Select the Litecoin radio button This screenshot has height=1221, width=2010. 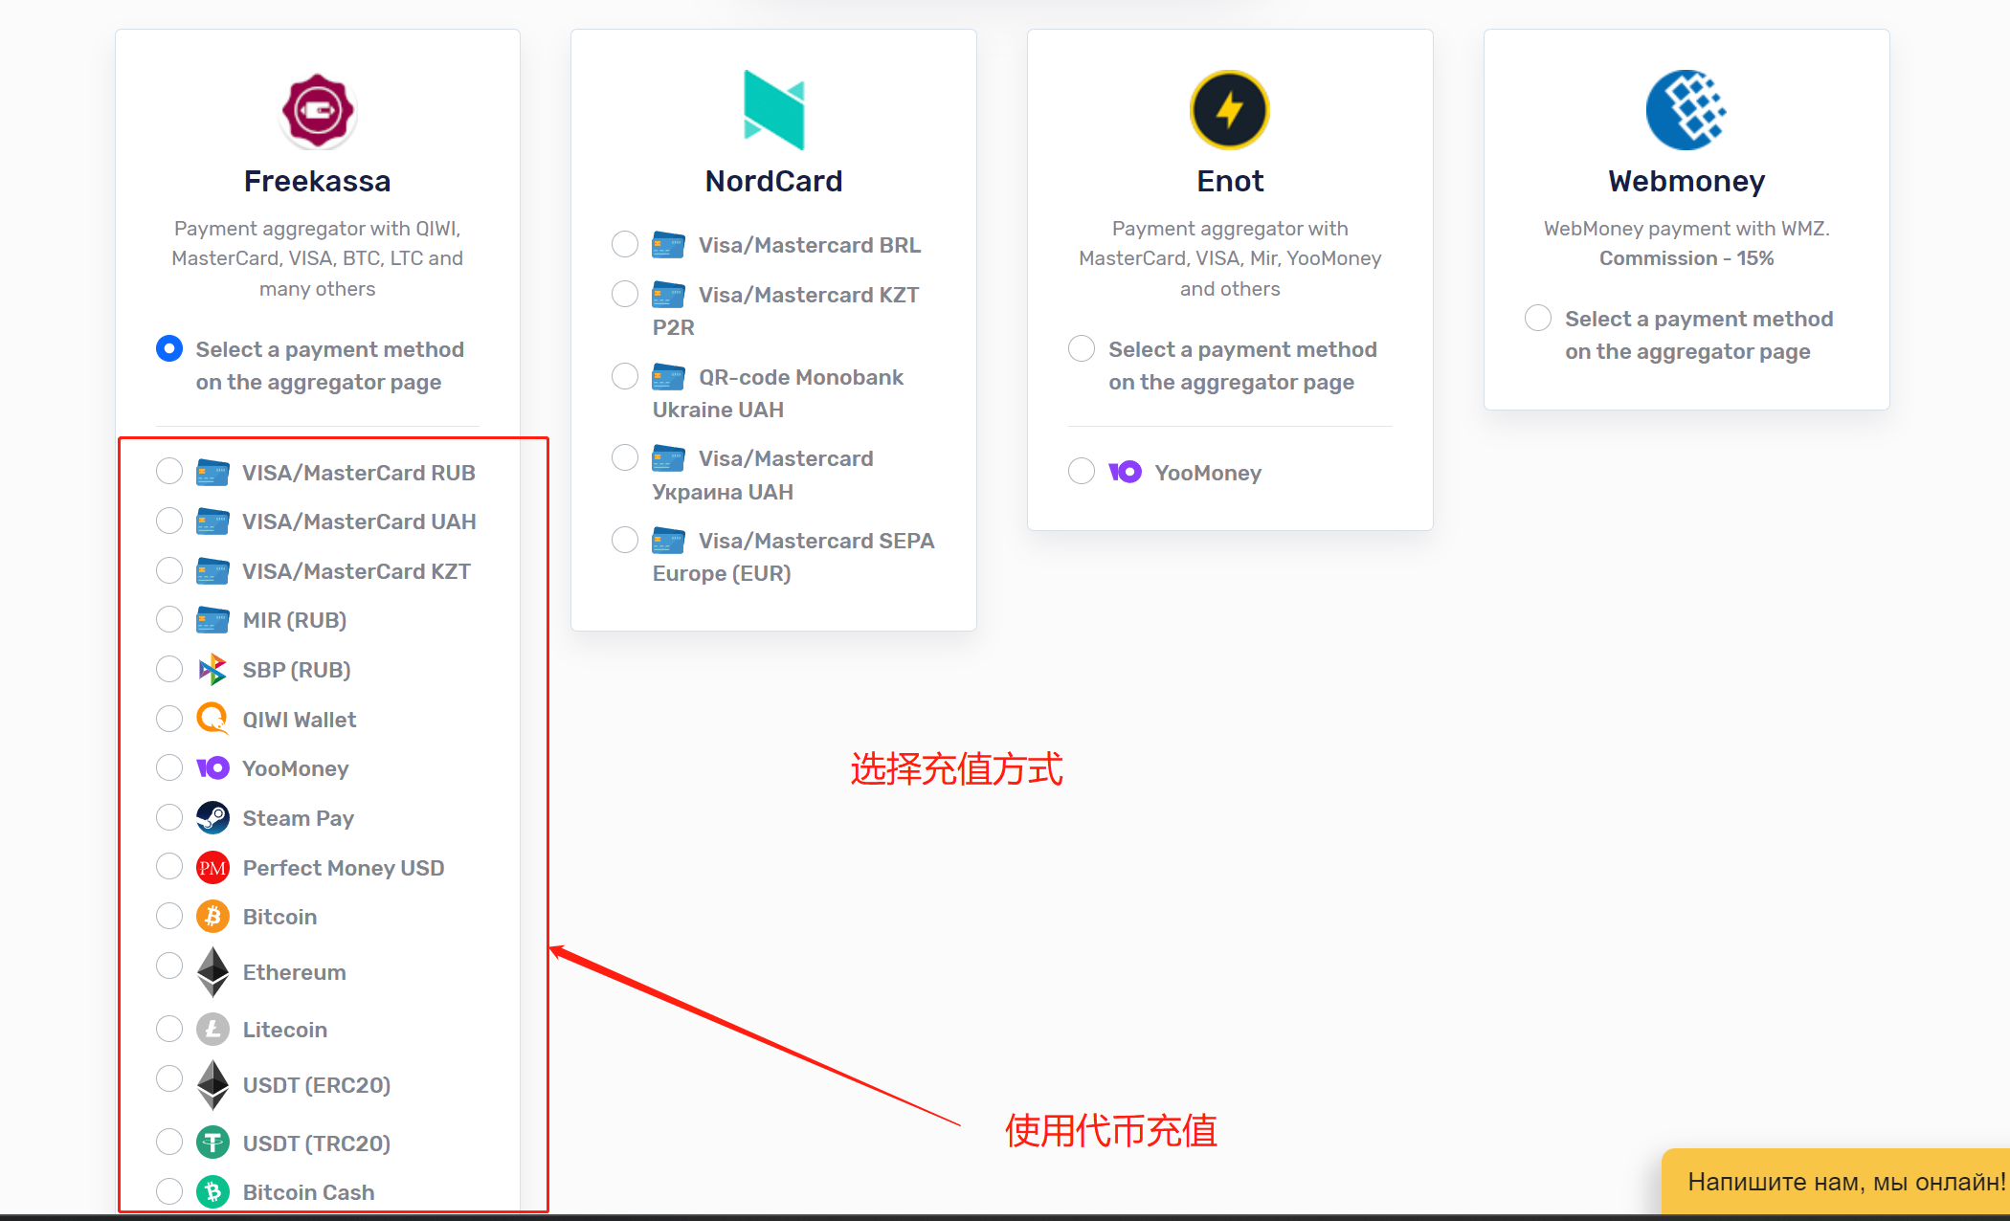169,1029
